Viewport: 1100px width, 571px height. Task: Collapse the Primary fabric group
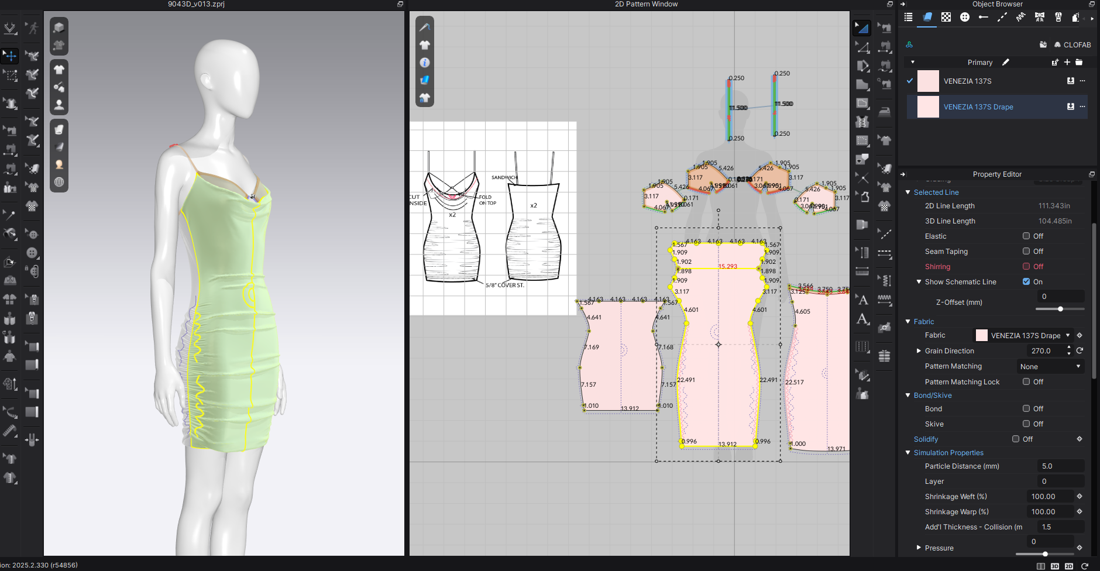coord(913,62)
